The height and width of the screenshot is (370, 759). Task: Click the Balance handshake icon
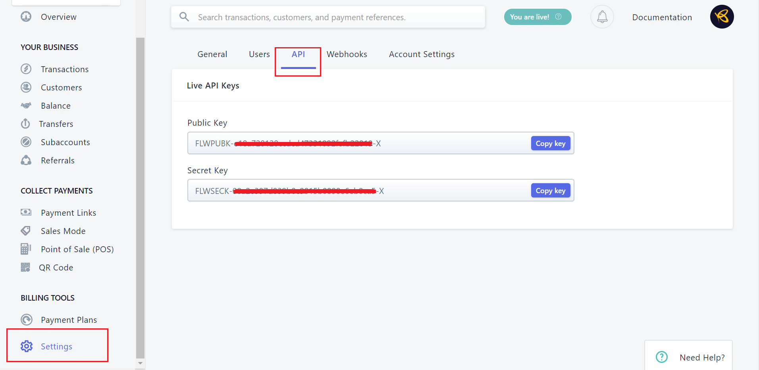click(x=26, y=105)
